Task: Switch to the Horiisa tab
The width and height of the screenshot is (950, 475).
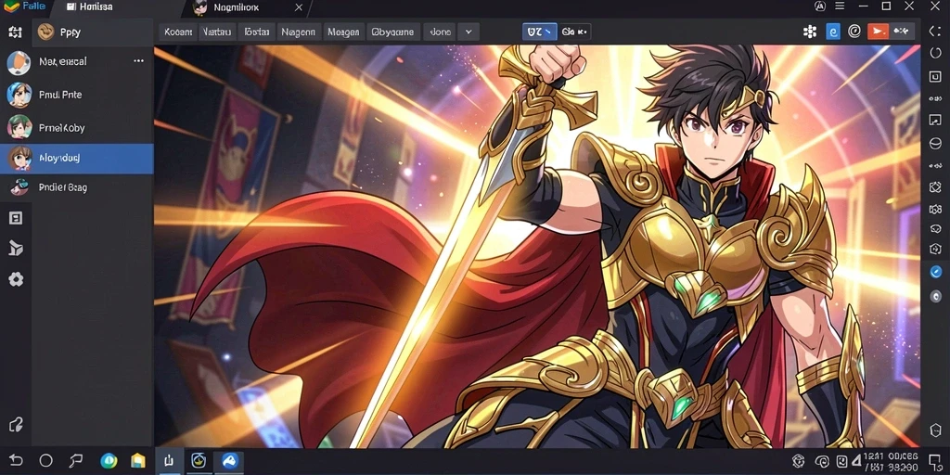Action: pos(89,7)
